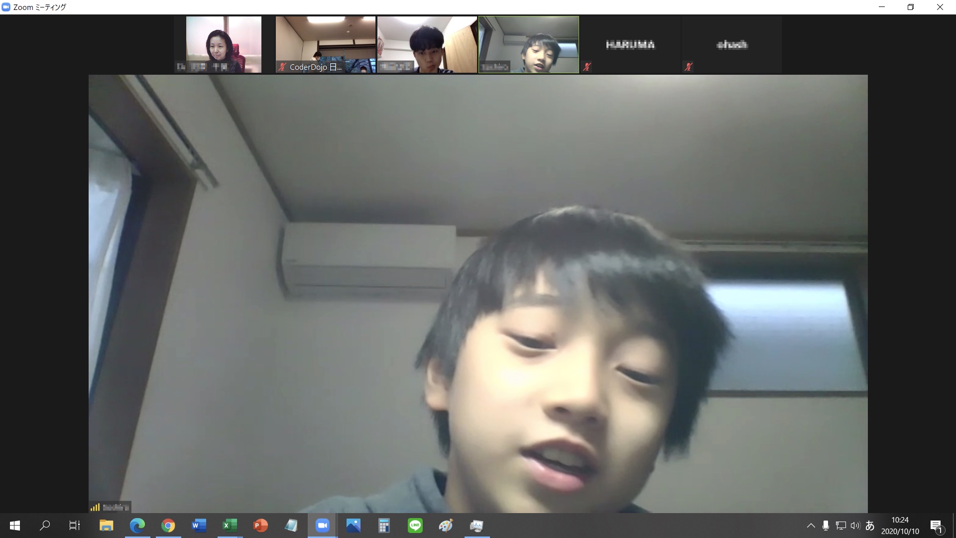Select the CoderDojo participant video thumbnail
The height and width of the screenshot is (538, 956).
(326, 44)
